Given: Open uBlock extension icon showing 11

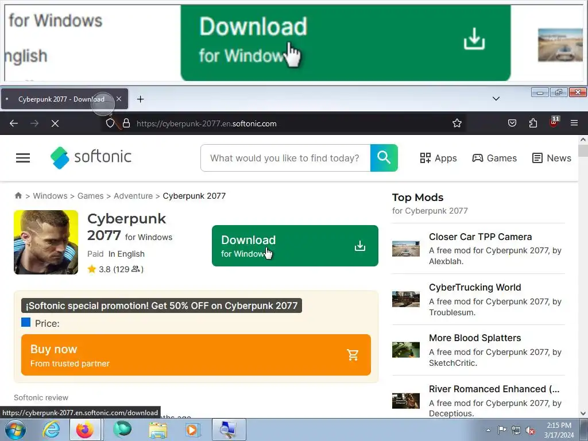Looking at the screenshot, I should point(554,122).
